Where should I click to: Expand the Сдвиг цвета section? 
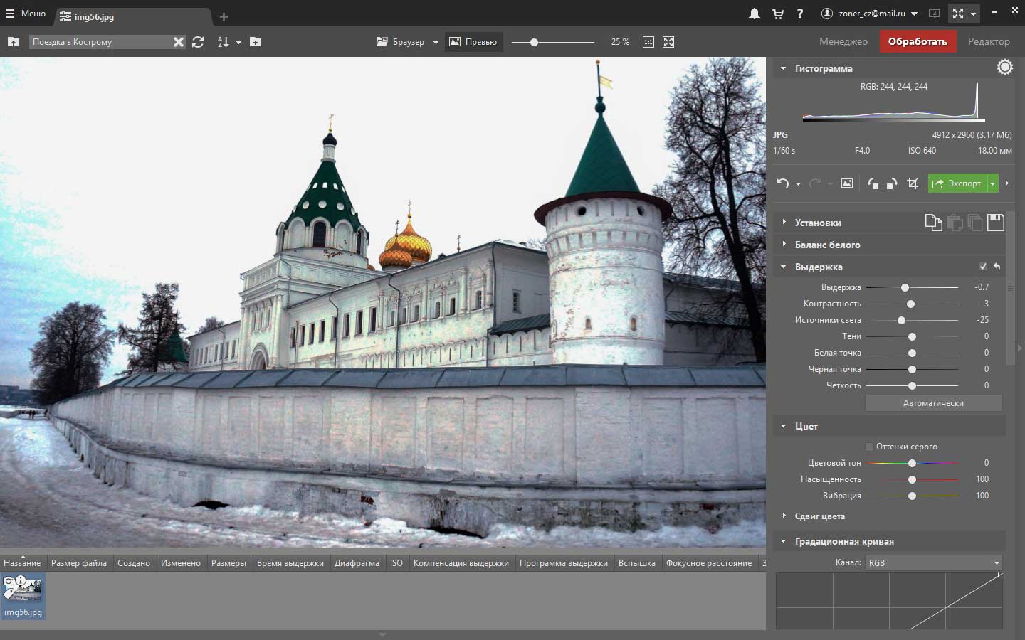point(819,516)
